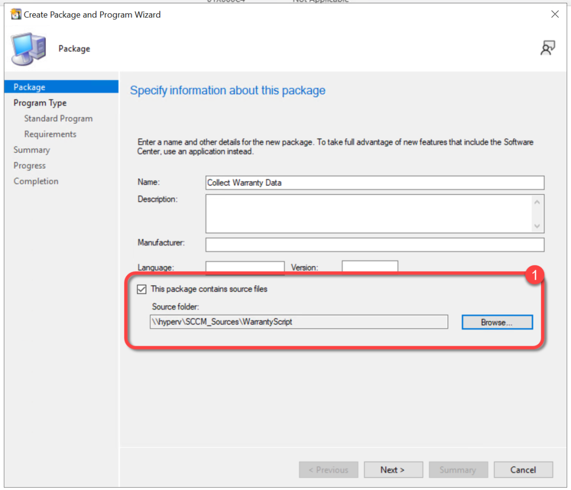Jump to the Summary step in sidebar
This screenshot has height=490, width=571.
click(32, 150)
